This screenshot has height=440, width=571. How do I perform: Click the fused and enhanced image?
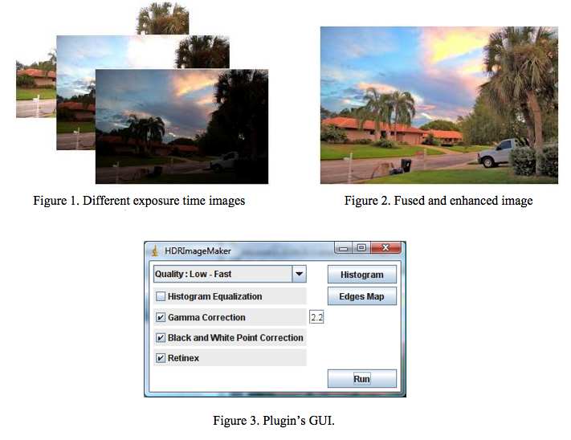tap(438, 104)
